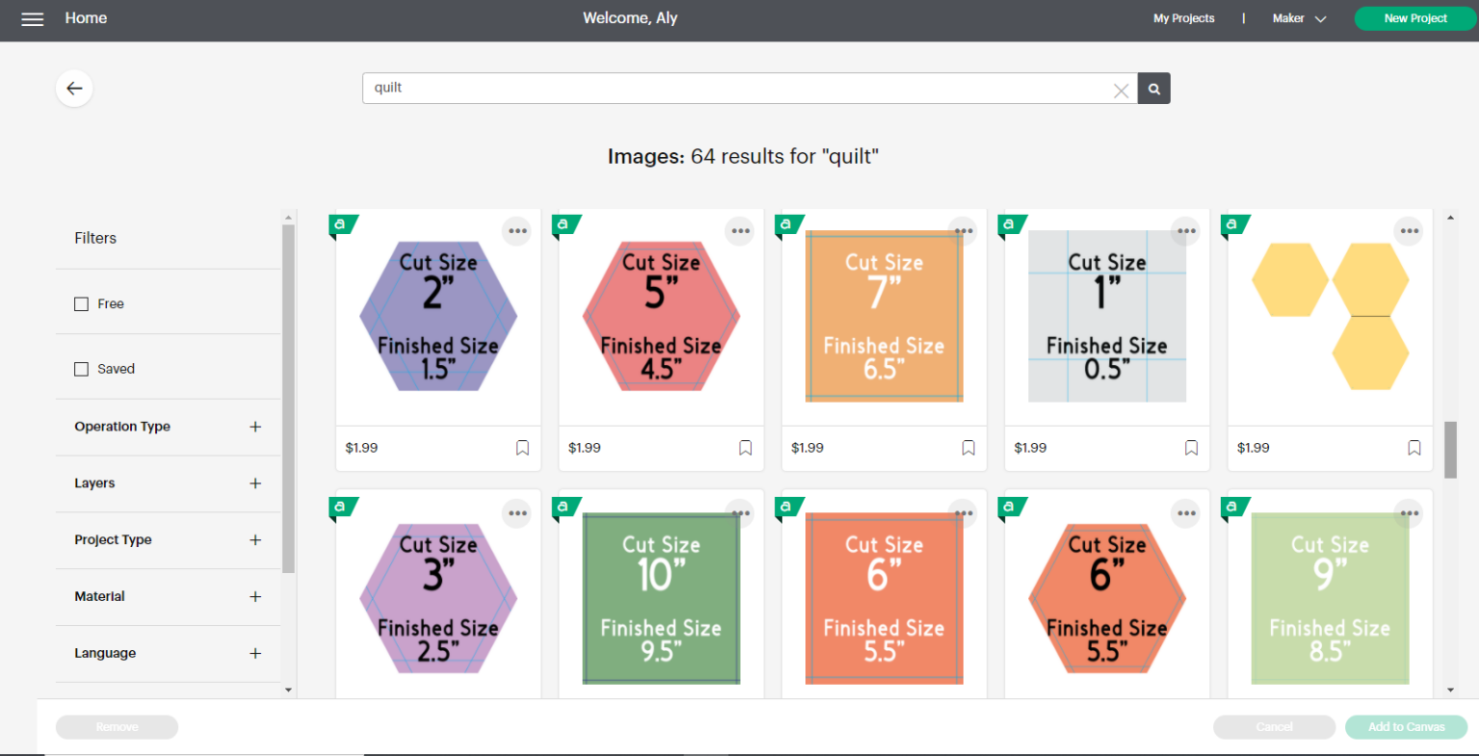1479x756 pixels.
Task: Open more options for Cut Size 5" hexagon
Action: pos(740,231)
